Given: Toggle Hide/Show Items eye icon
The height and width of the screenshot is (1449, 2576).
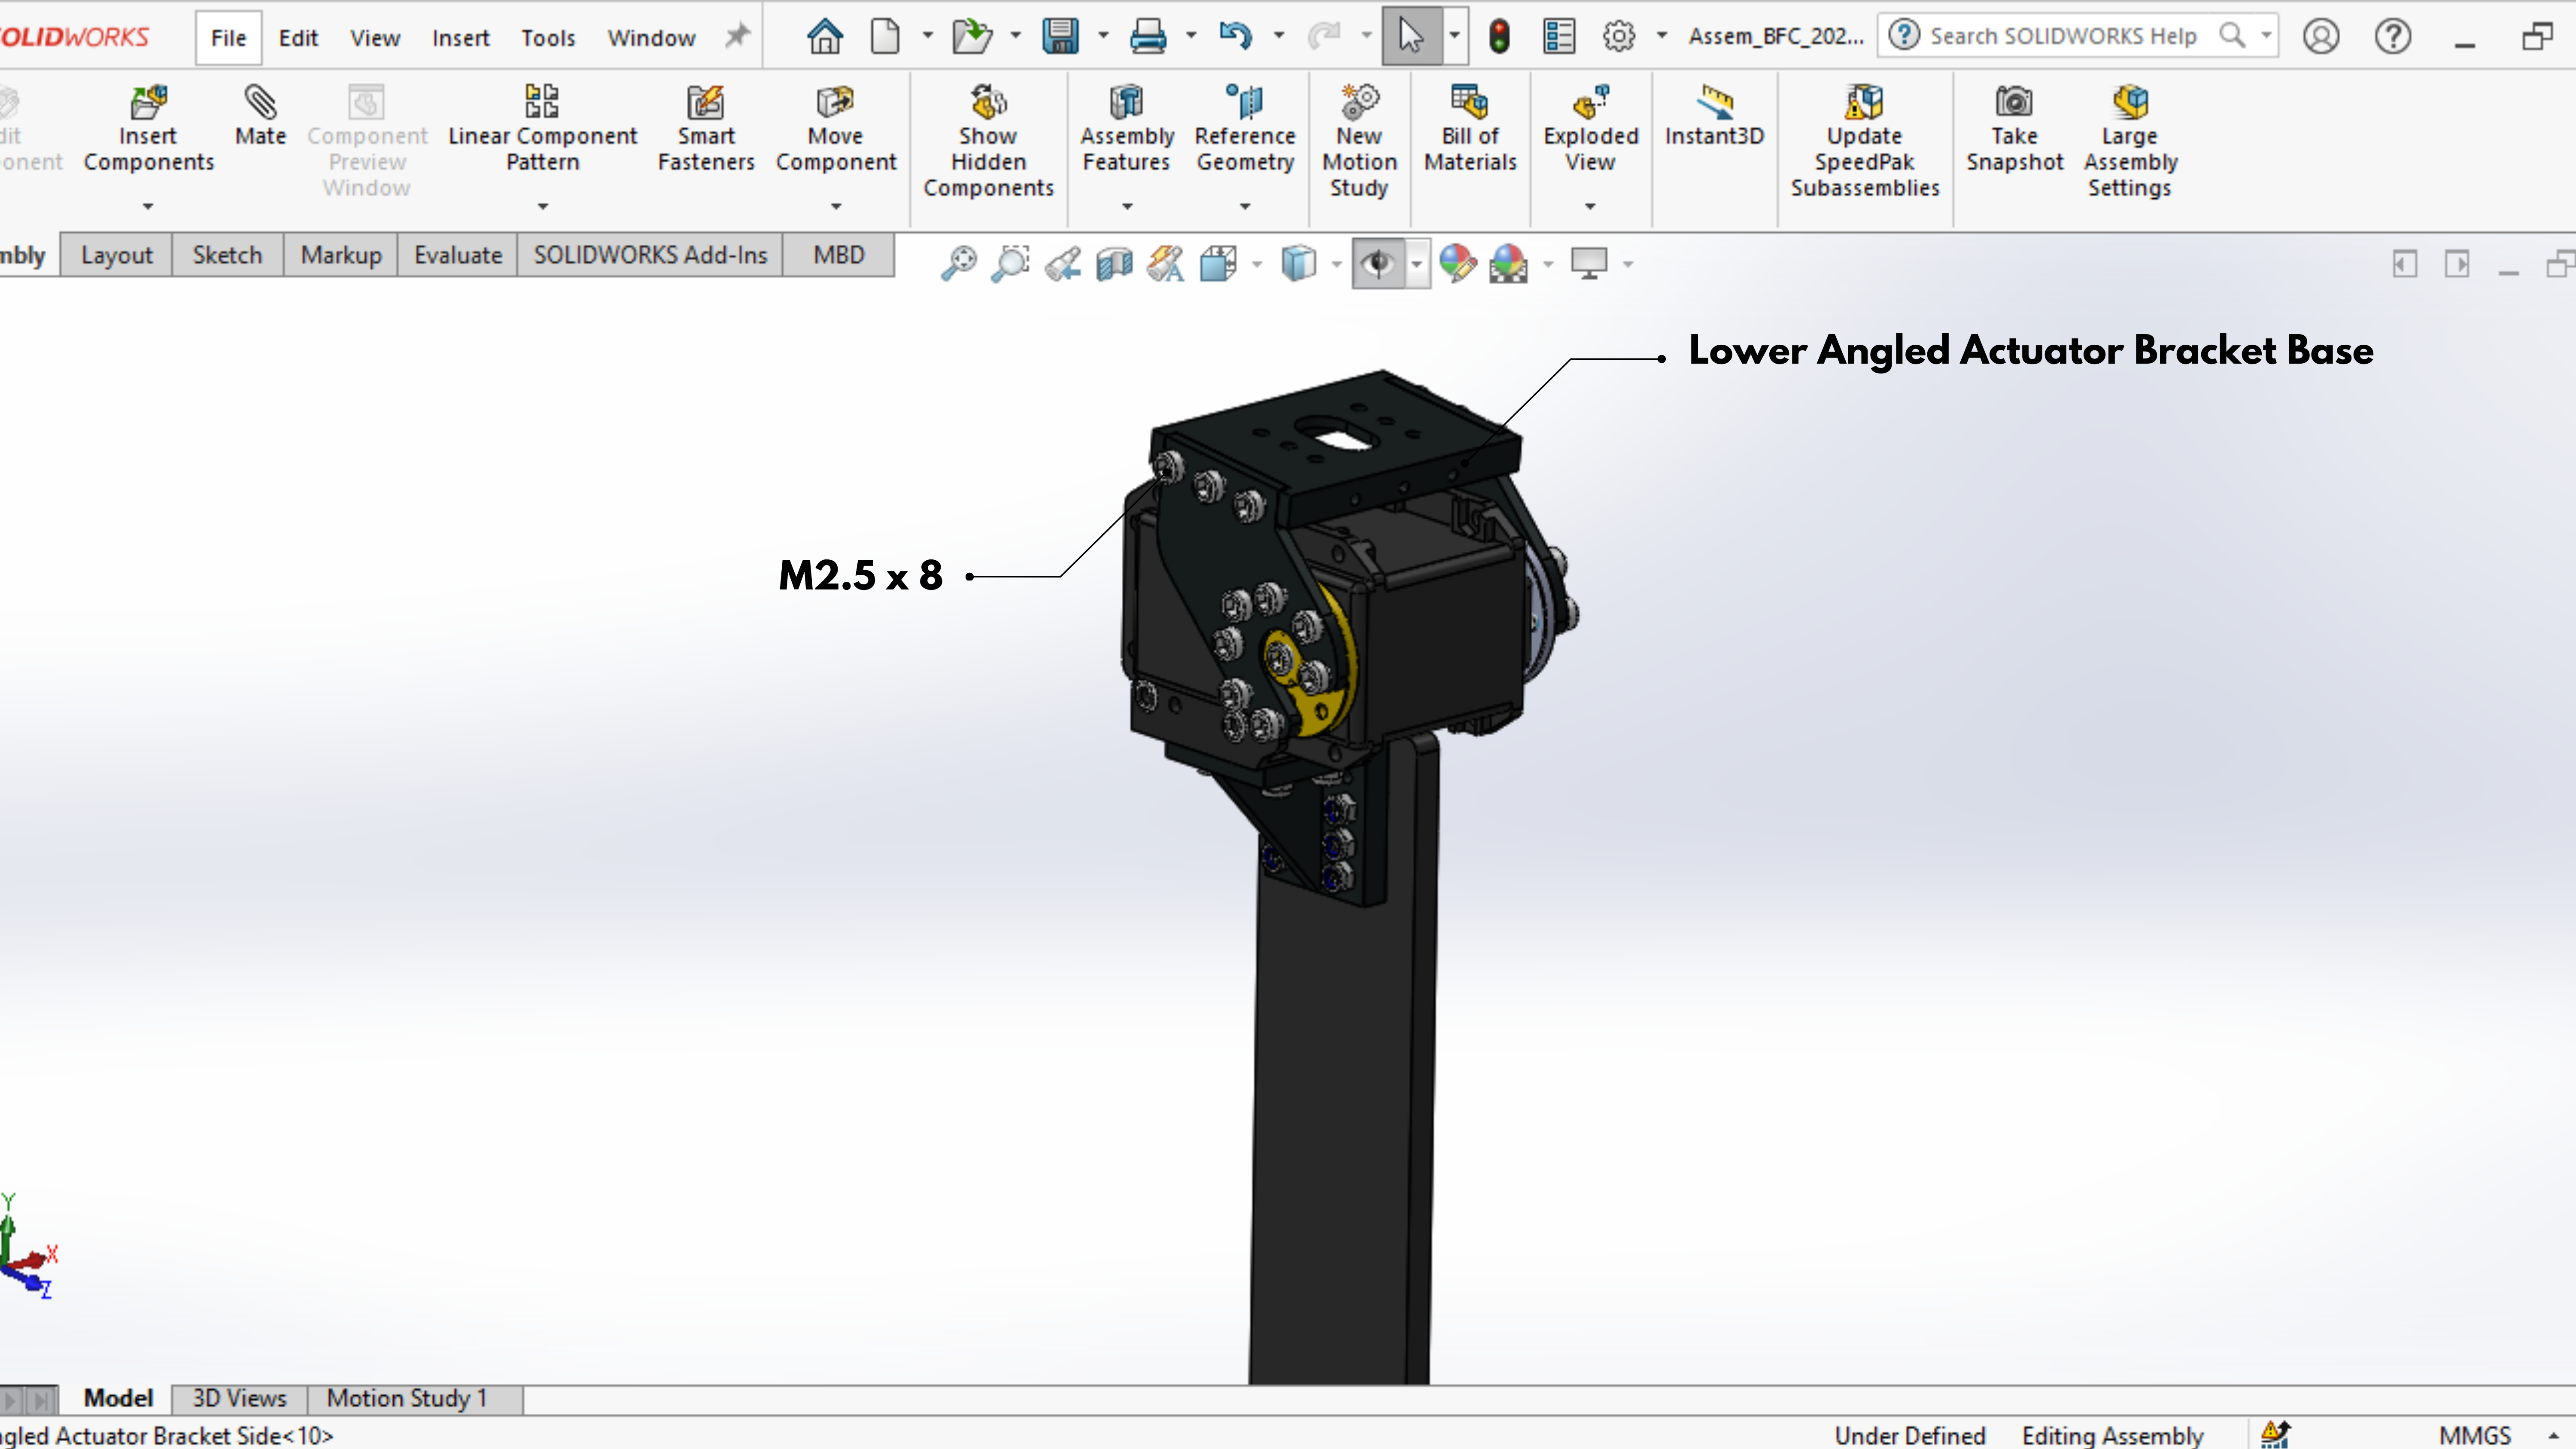Looking at the screenshot, I should pos(1378,264).
